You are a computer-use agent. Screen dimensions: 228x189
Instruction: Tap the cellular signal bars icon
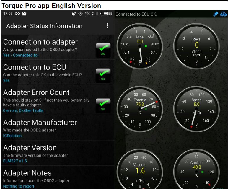(x=95, y=14)
